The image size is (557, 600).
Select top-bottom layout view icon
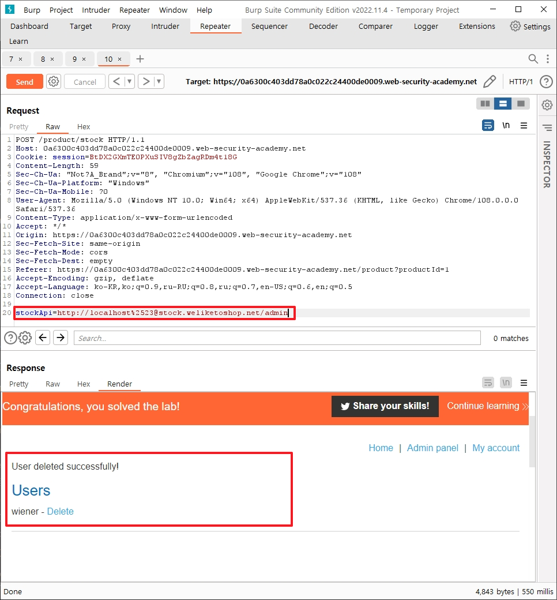point(503,104)
